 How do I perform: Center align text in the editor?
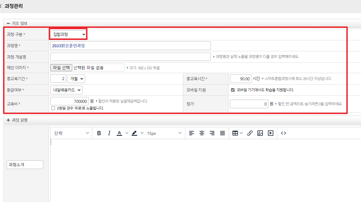point(202,133)
